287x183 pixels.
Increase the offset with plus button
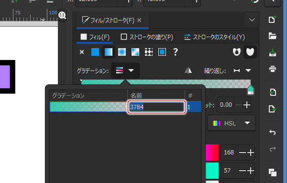pos(246,105)
